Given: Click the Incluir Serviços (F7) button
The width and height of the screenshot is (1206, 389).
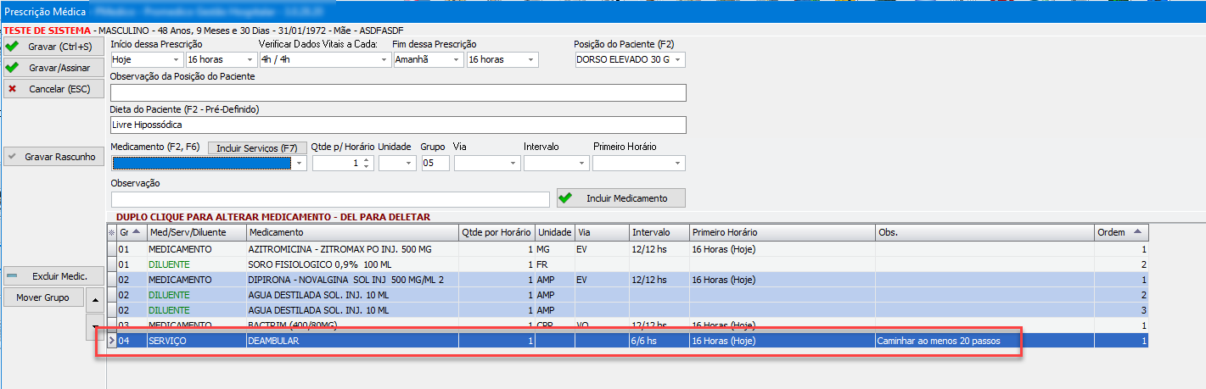Looking at the screenshot, I should point(257,147).
